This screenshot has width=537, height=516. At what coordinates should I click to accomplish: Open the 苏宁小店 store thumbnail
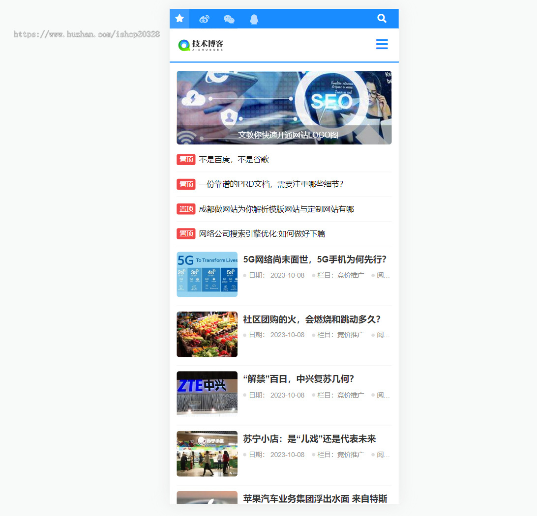click(207, 454)
